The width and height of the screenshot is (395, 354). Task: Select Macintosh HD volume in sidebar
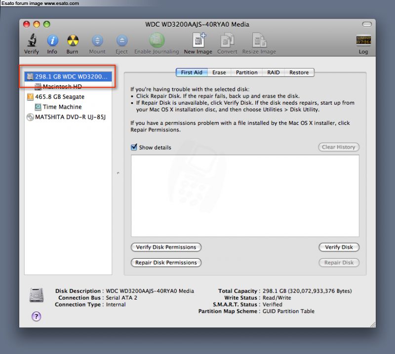click(68, 87)
